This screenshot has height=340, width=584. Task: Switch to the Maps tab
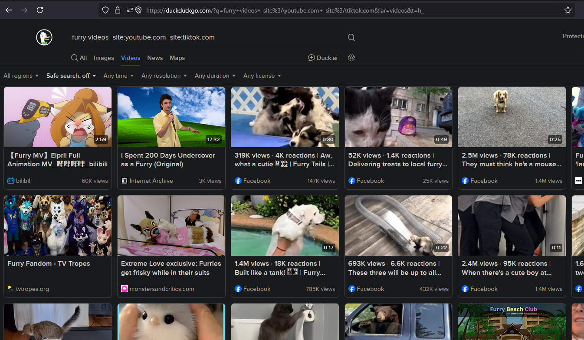pos(177,58)
